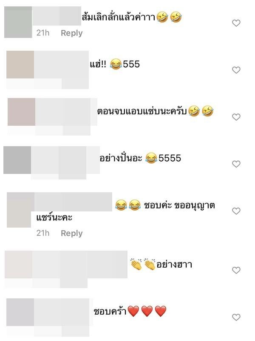Open avatar of 'อย่างฮาา' commenter
The image size is (255, 341).
coord(19,264)
